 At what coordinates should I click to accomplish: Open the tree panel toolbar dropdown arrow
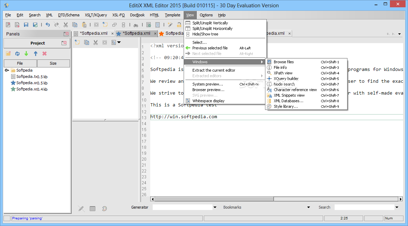119,42
